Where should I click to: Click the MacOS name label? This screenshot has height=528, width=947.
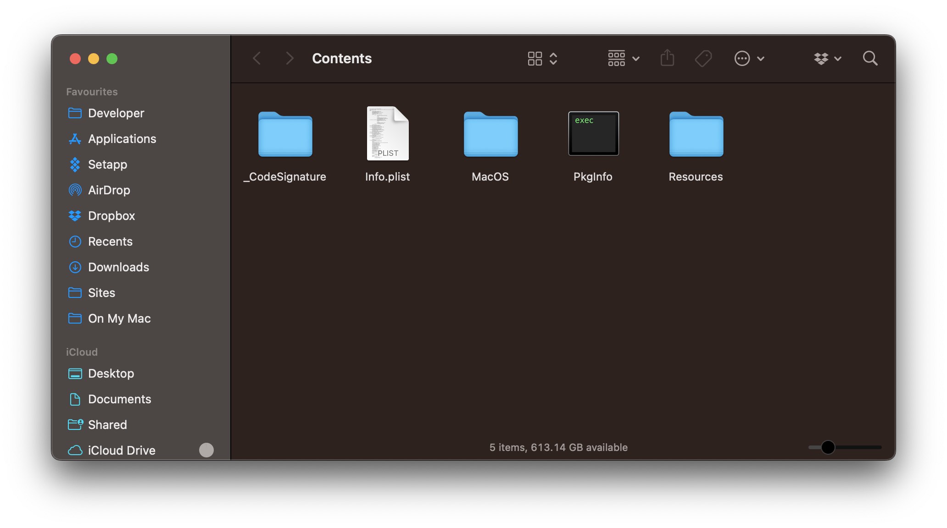point(490,177)
